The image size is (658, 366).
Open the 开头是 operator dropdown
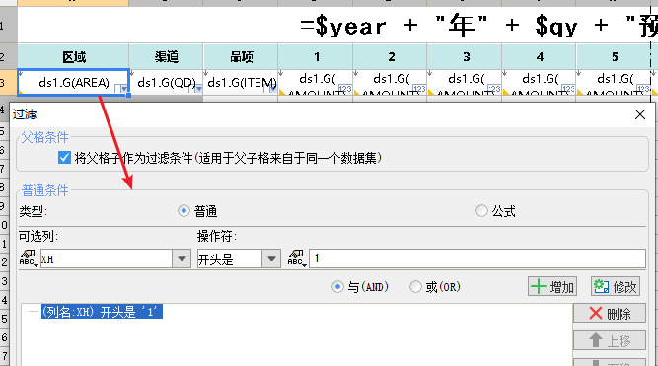(x=271, y=258)
